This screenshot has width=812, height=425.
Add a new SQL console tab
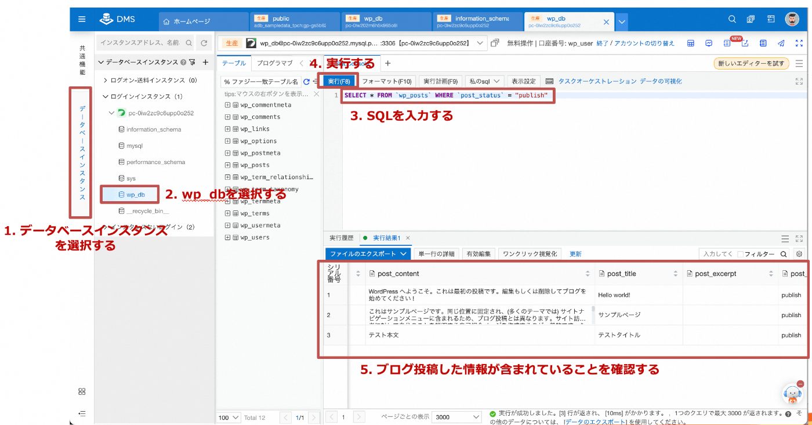[x=388, y=63]
